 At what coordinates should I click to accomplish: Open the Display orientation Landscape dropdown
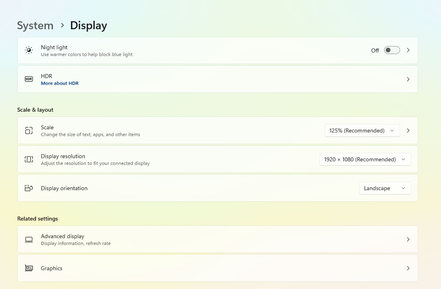[385, 188]
